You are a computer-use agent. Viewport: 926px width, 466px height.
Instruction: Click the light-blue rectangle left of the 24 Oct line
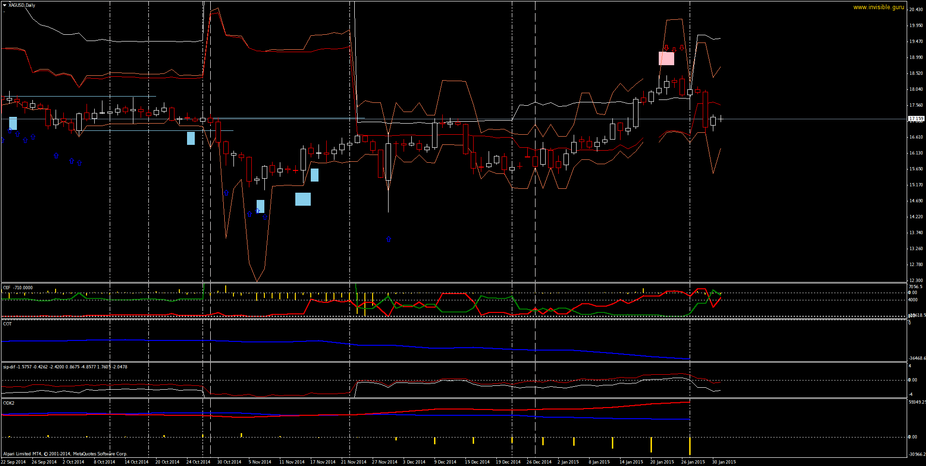pos(191,138)
